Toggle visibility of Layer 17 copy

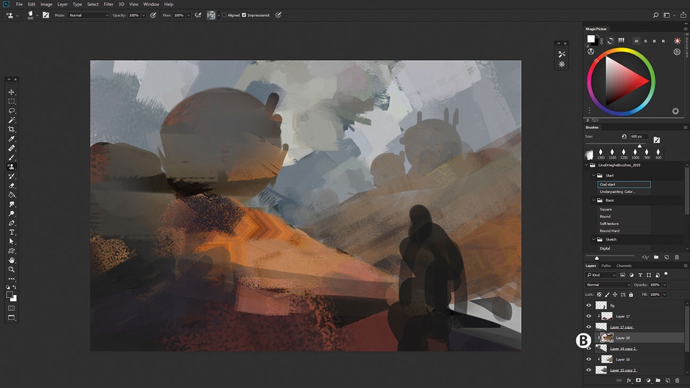point(589,327)
